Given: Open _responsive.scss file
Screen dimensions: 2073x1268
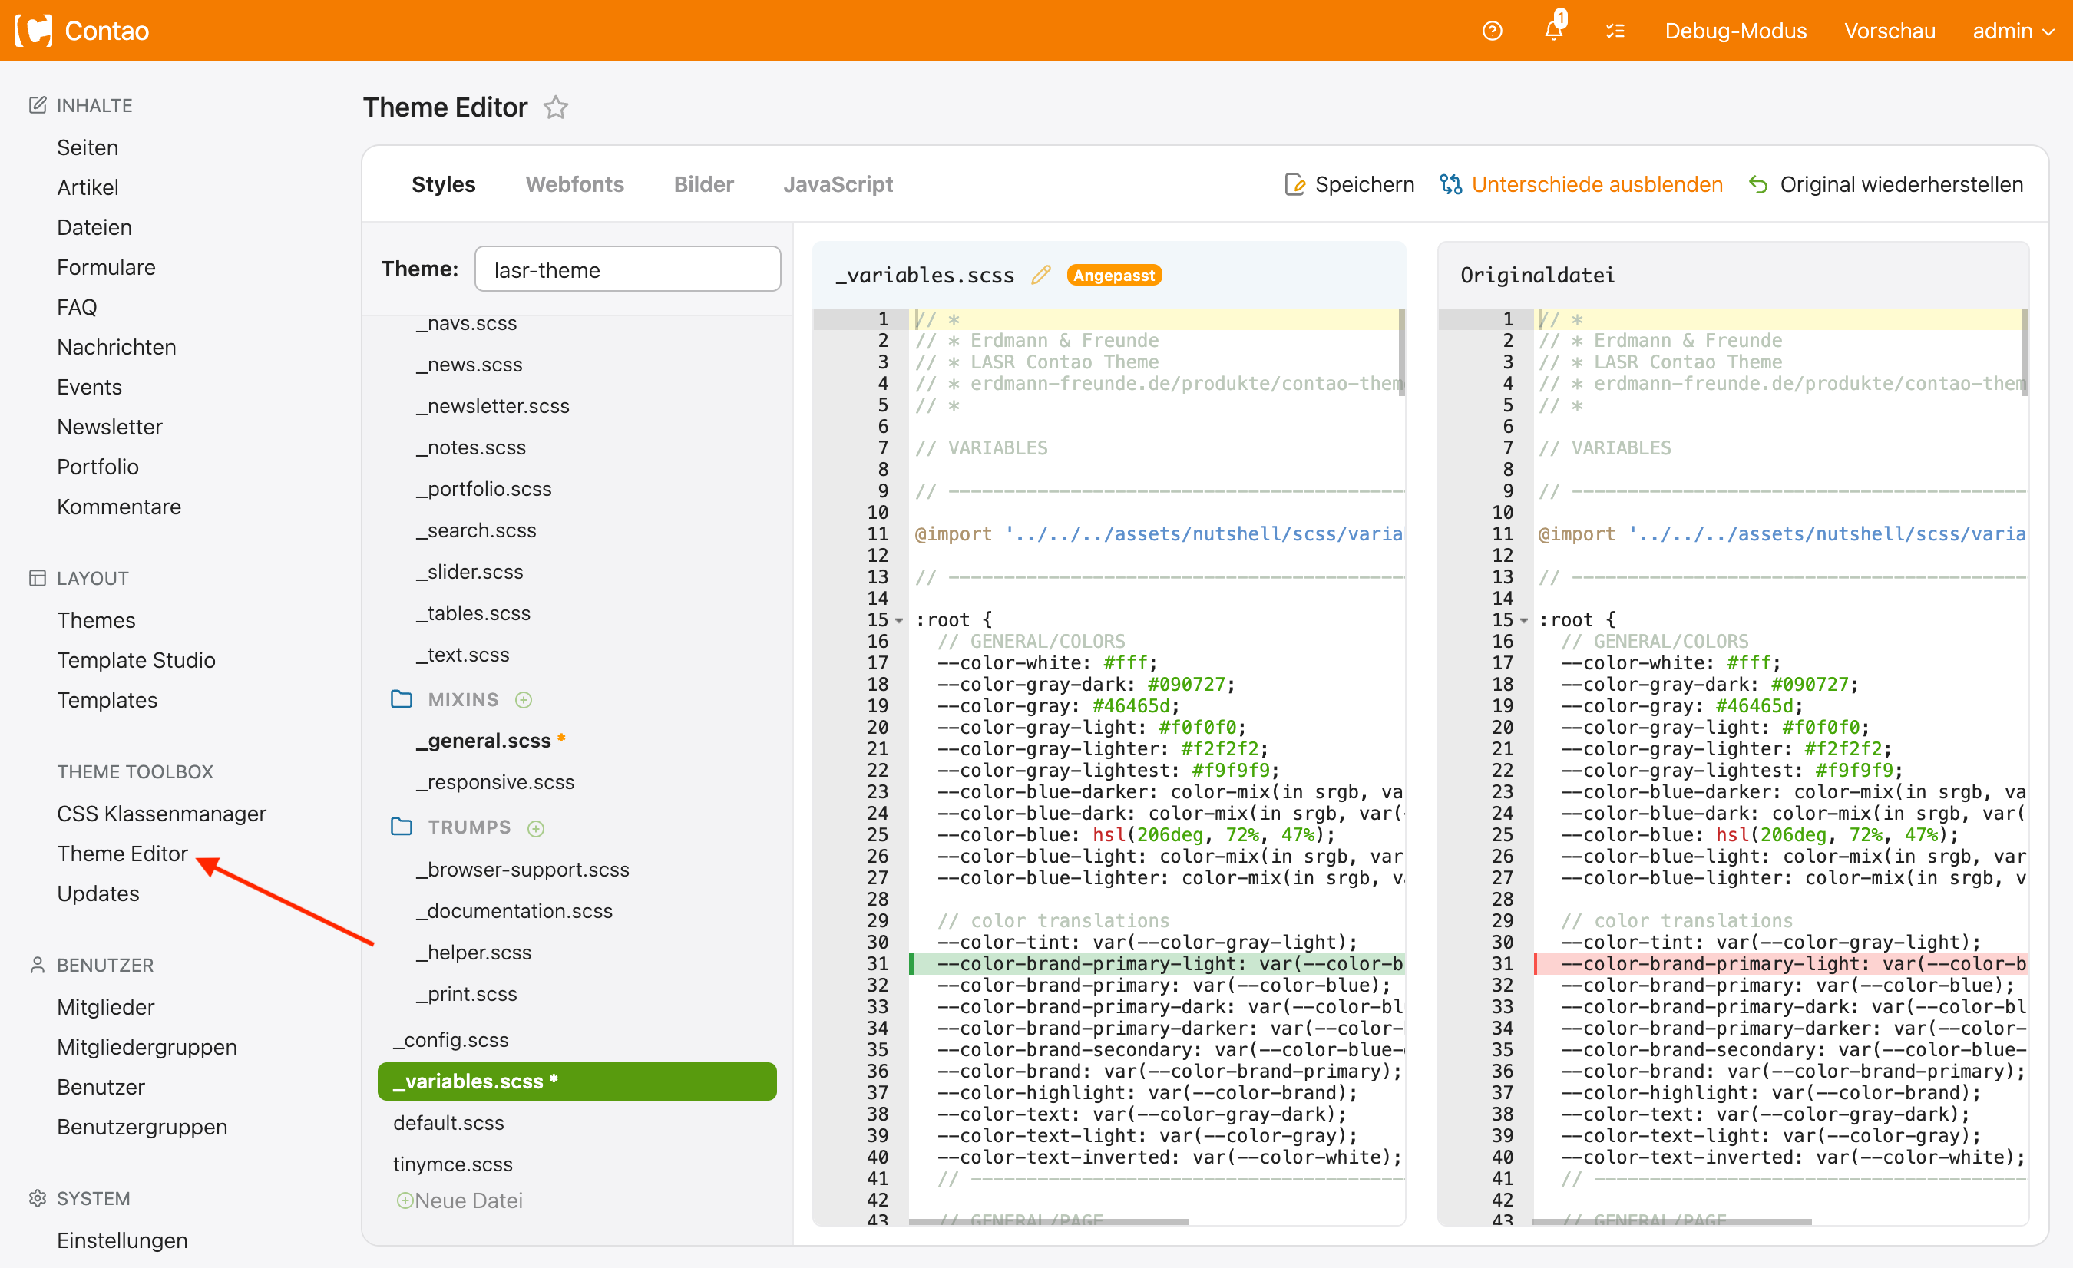Looking at the screenshot, I should [x=495, y=782].
